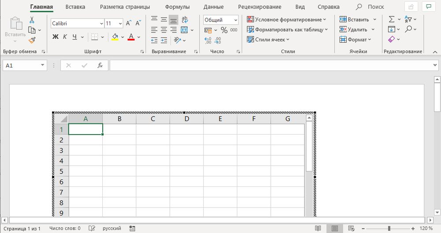Click the Merge and Center cells icon

[x=184, y=30]
